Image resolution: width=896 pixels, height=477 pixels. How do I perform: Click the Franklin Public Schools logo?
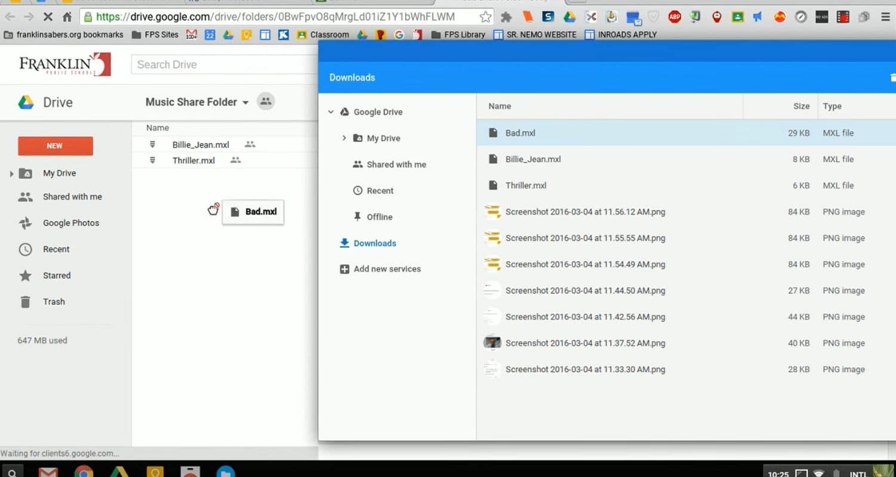[65, 64]
